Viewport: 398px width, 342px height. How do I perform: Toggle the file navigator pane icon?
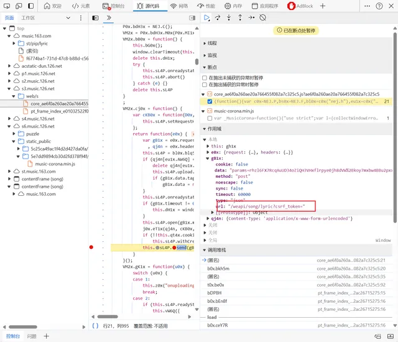[95, 18]
